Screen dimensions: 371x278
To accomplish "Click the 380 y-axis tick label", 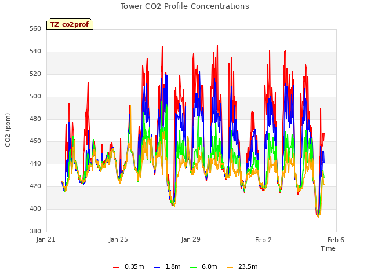I will point(35,231).
